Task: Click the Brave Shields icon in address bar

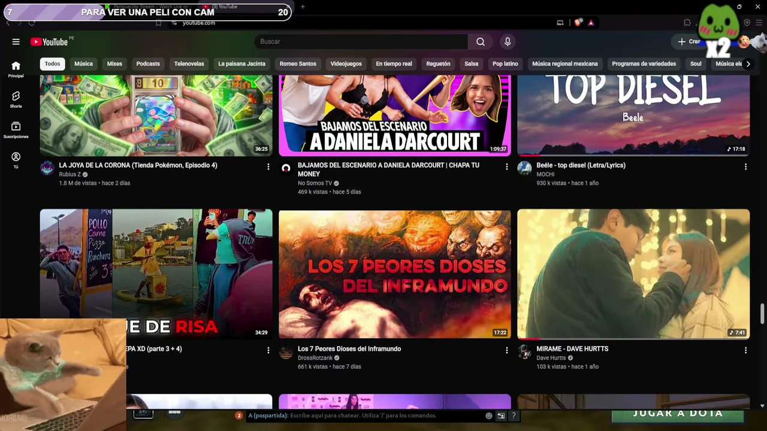Action: (x=578, y=23)
